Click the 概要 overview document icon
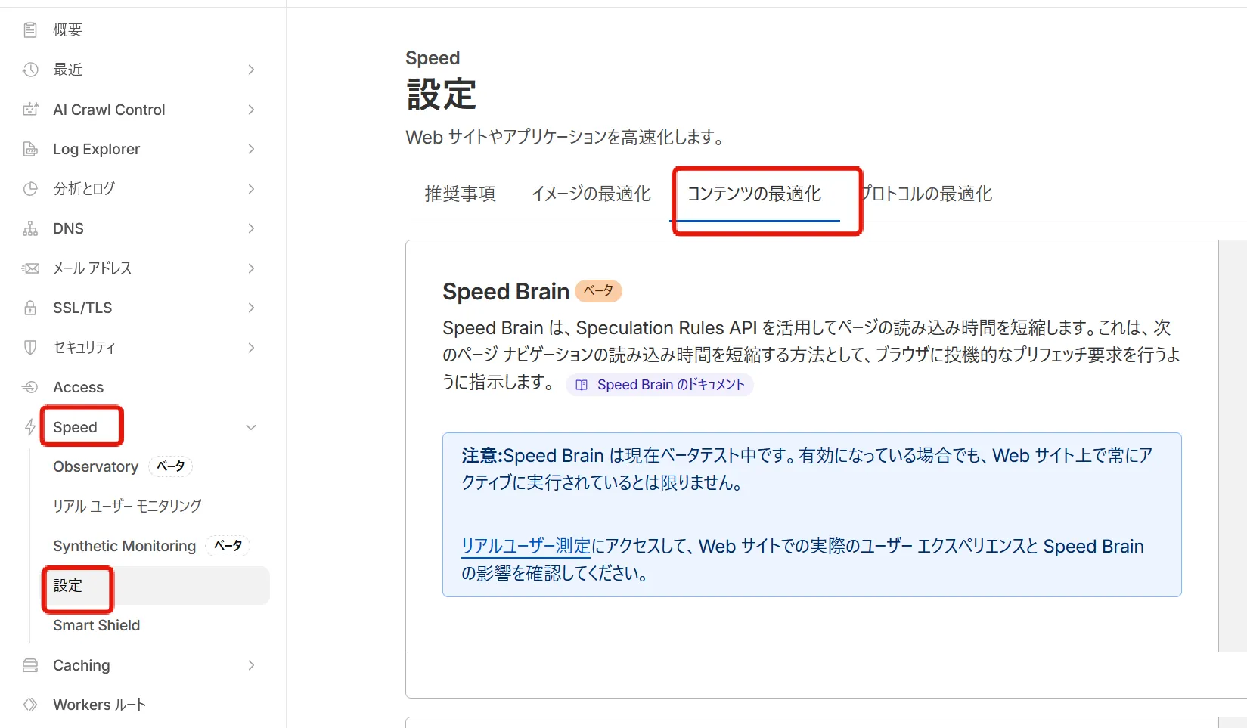The image size is (1247, 728). pos(30,29)
